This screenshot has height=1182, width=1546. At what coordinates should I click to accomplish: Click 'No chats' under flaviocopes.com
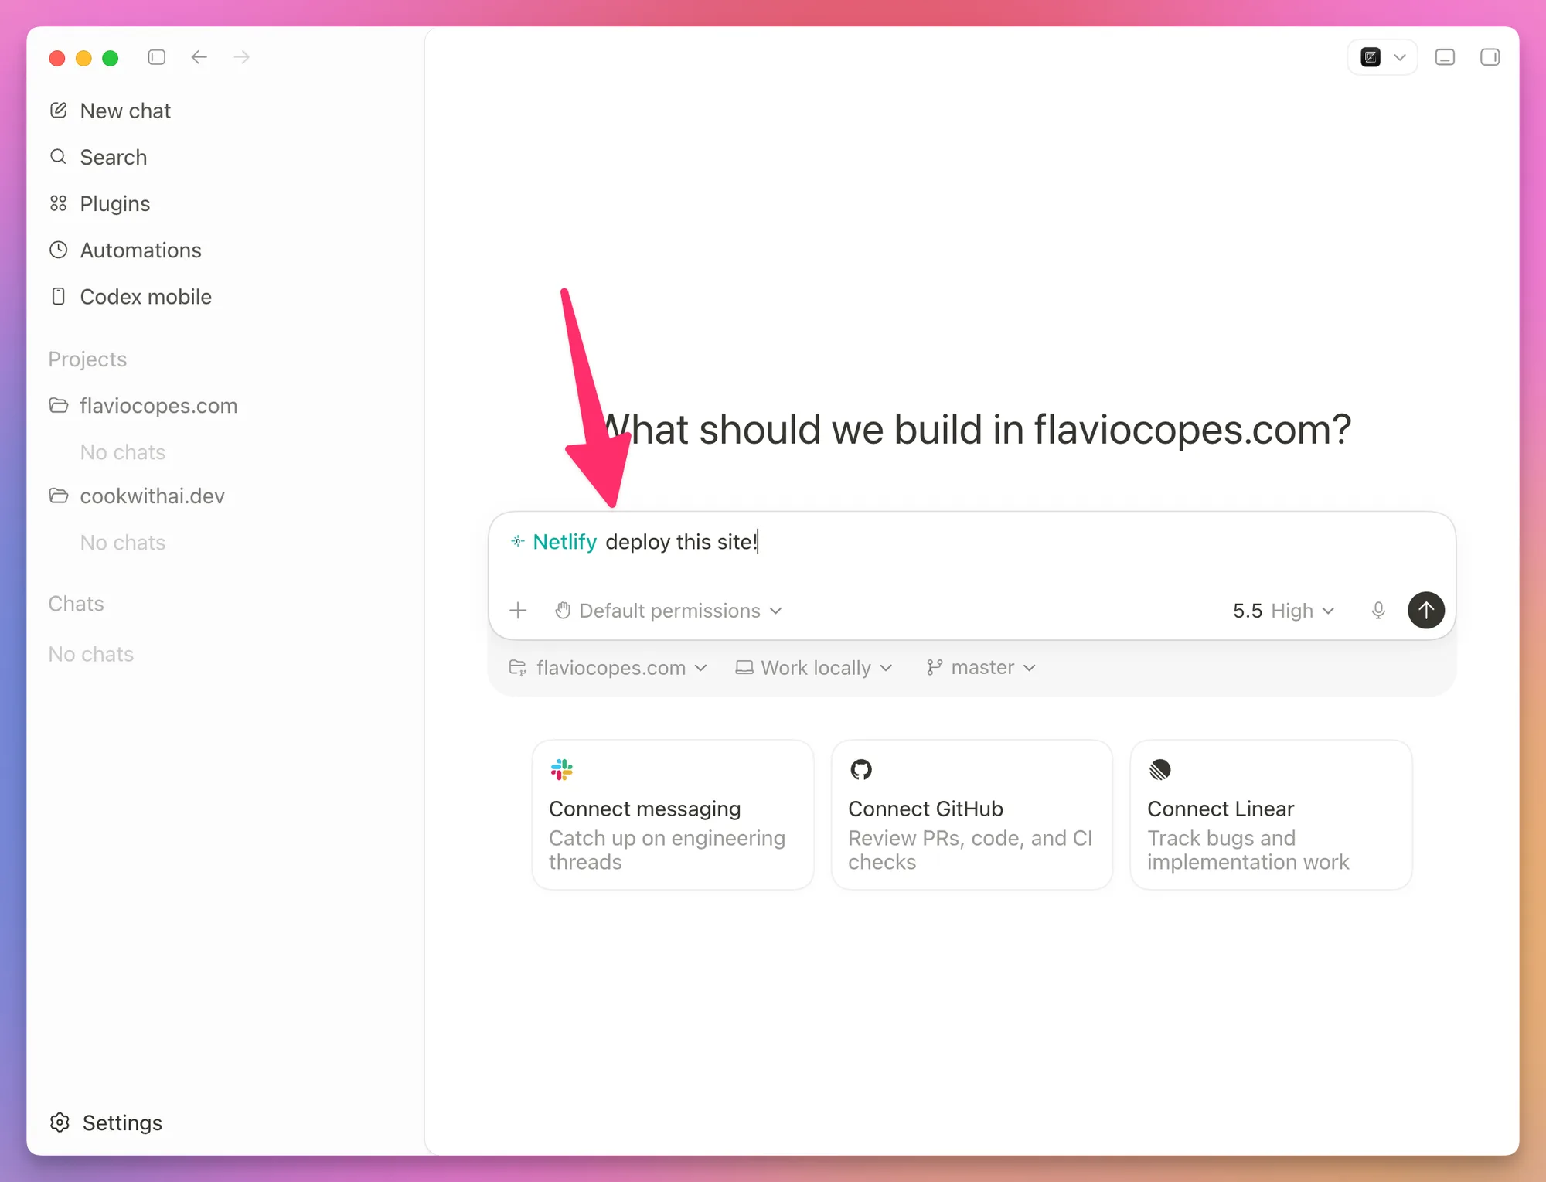123,451
